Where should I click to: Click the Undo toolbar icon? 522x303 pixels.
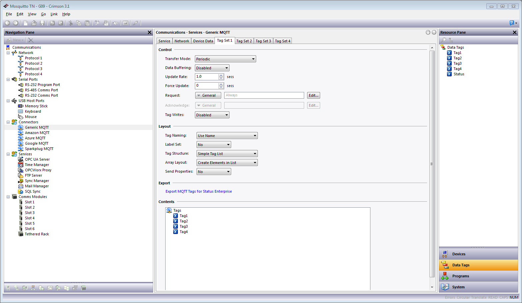[x=52, y=23]
